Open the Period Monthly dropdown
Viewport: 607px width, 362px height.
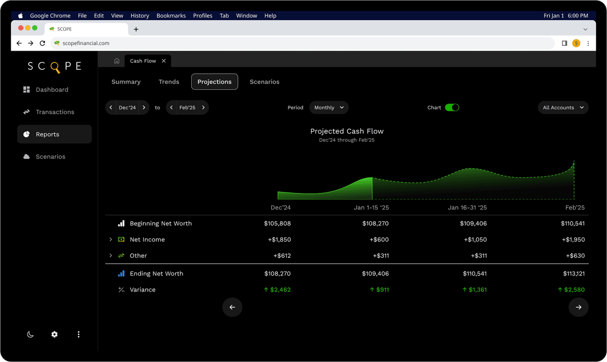[x=329, y=107]
